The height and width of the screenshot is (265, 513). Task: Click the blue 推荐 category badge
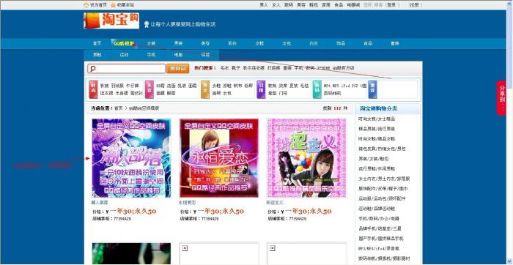[372, 89]
